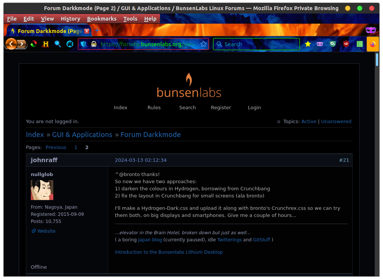Viewport: 383px width, 280px height.
Task: Open the forum Rules page
Action: (x=154, y=108)
